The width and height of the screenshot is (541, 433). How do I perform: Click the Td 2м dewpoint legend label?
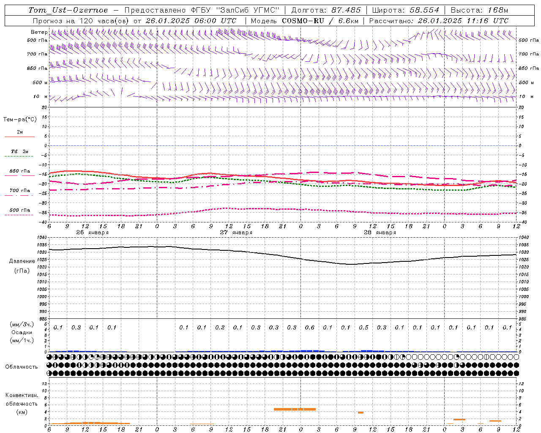pyautogui.click(x=20, y=151)
